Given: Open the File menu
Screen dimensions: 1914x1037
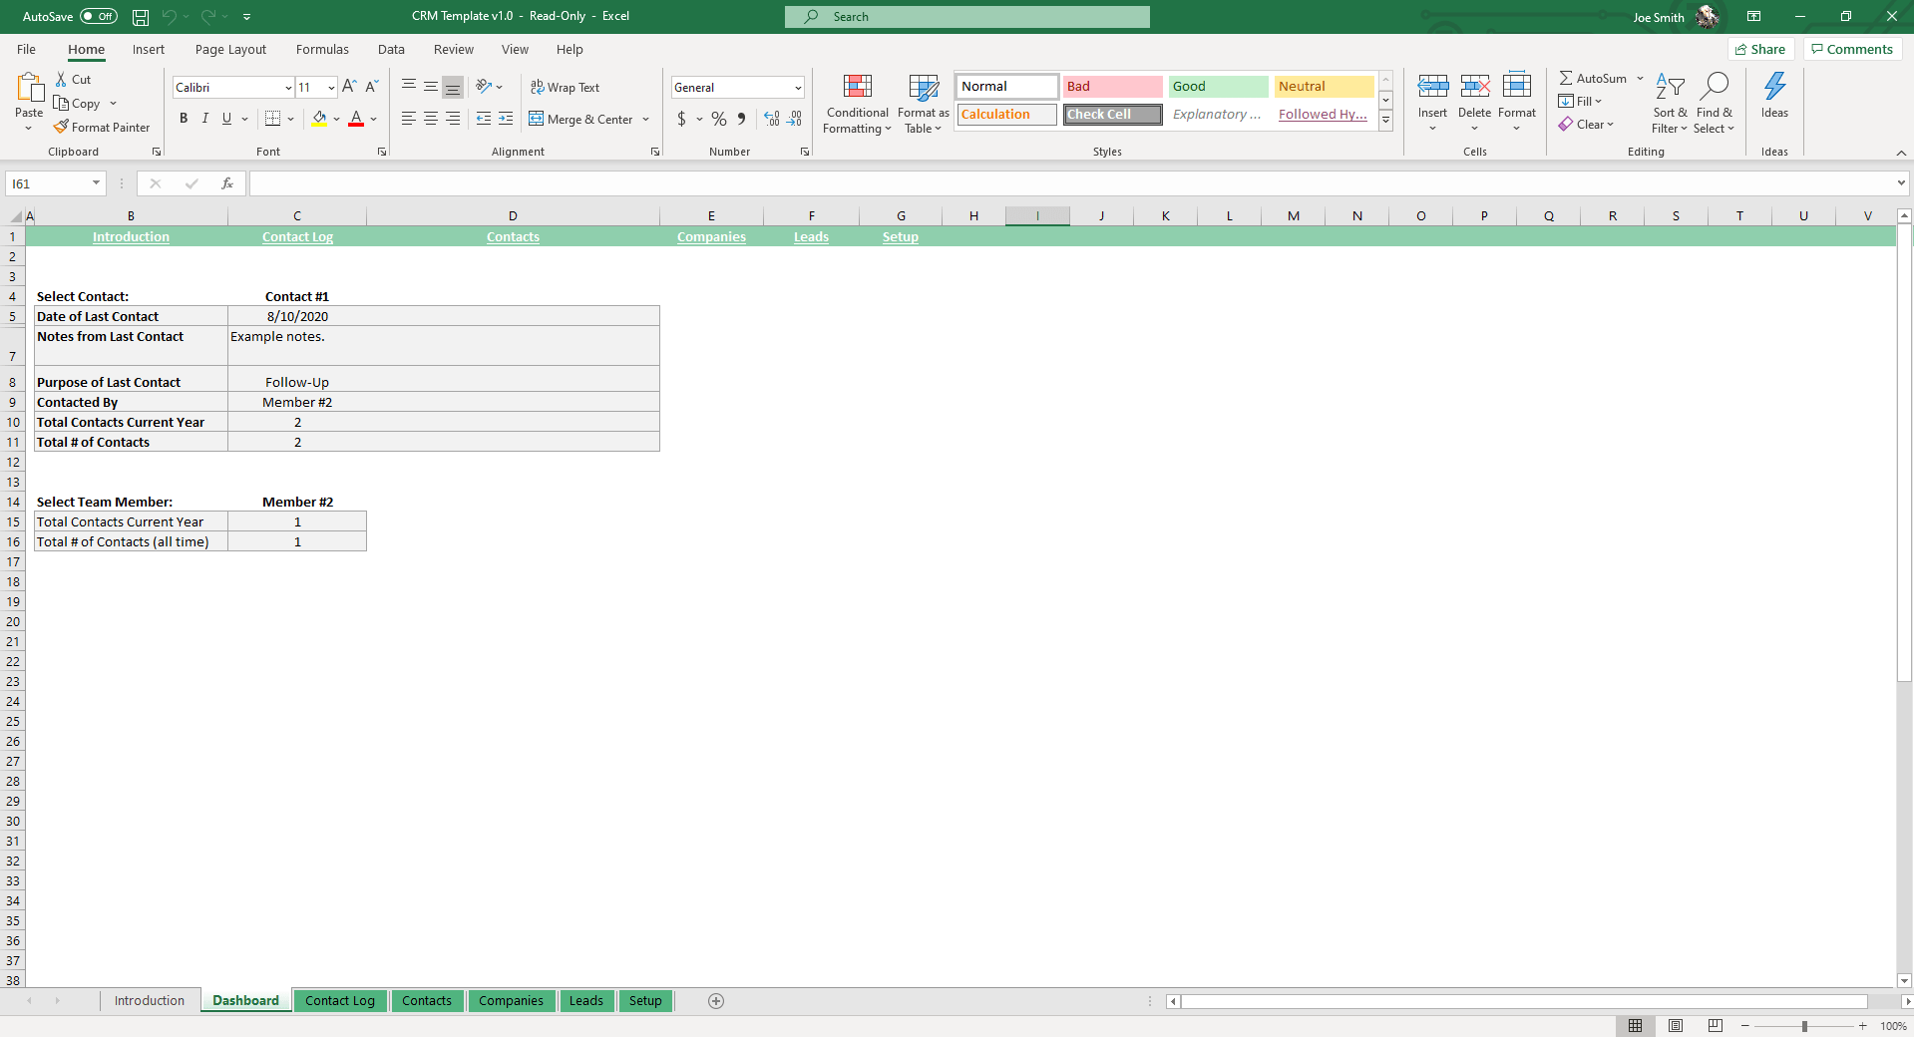Looking at the screenshot, I should coord(27,50).
